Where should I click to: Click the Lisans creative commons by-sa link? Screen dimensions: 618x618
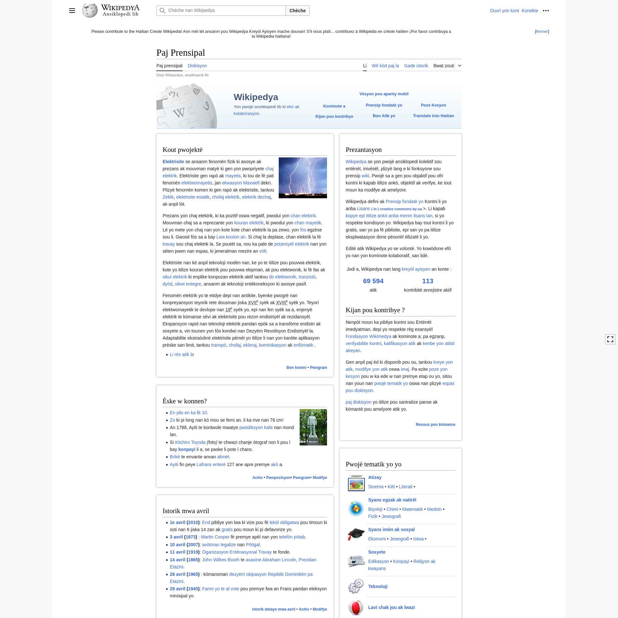(x=389, y=209)
